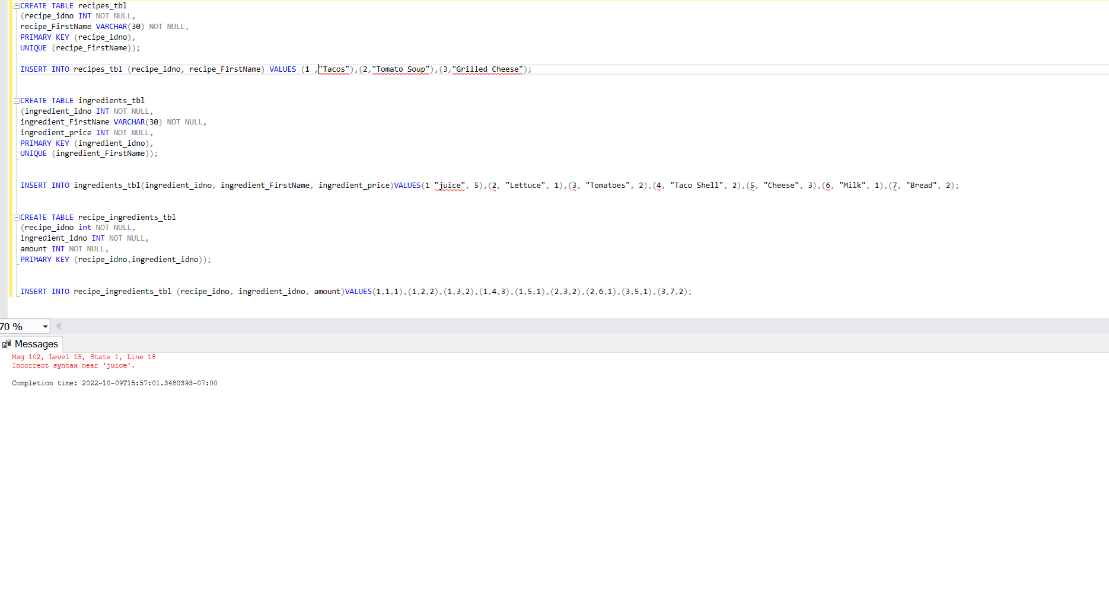Click the "Taco Shell" string value
Screen dimensions: 1109x607
697,186
